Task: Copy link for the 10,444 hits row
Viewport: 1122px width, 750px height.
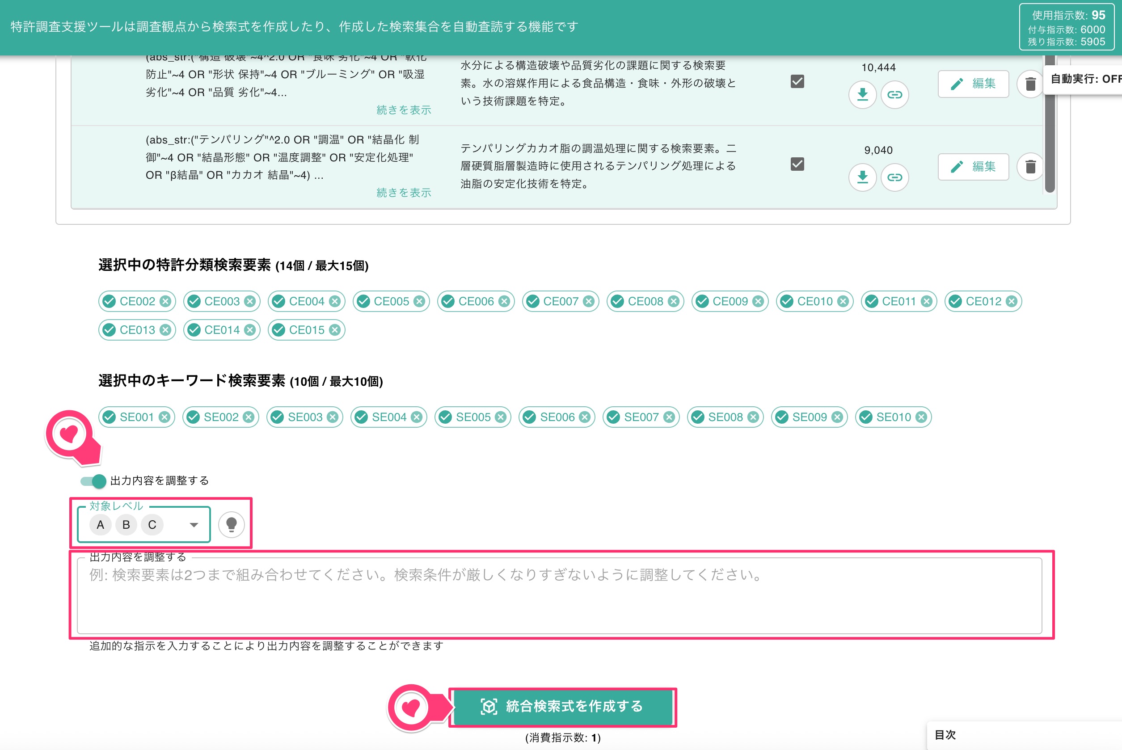Action: [894, 95]
